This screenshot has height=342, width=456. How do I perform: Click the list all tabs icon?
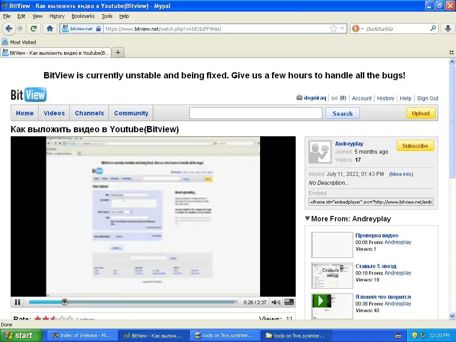click(452, 53)
